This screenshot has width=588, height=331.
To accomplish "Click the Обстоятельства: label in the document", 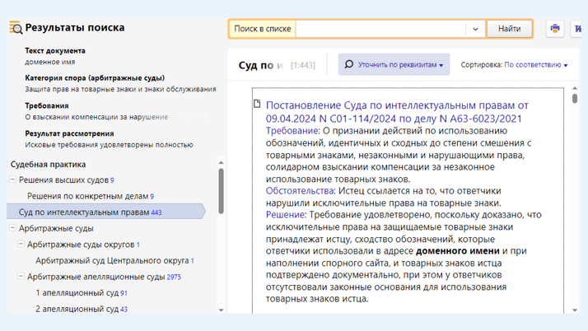I will [x=301, y=191].
